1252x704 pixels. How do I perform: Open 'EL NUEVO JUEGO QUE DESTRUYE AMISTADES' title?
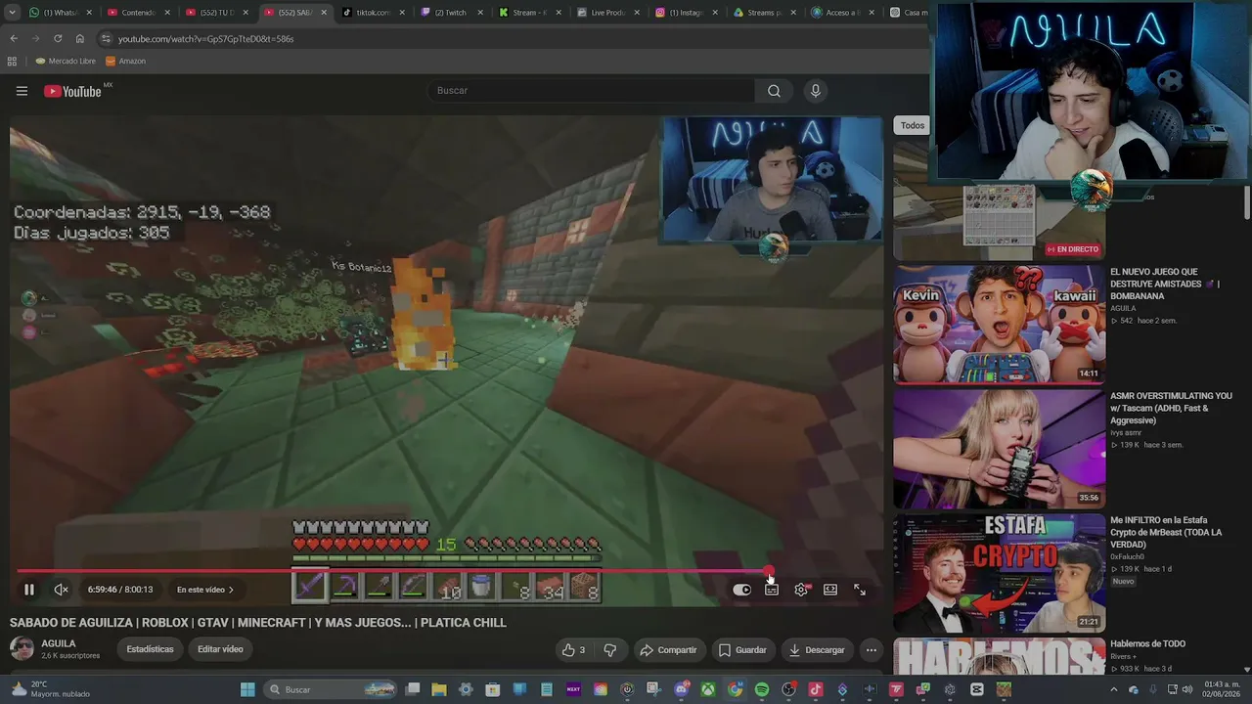click(x=1165, y=284)
